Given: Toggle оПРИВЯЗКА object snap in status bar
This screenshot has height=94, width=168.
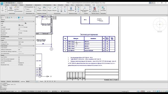Looking at the screenshot, I should tap(24, 91).
